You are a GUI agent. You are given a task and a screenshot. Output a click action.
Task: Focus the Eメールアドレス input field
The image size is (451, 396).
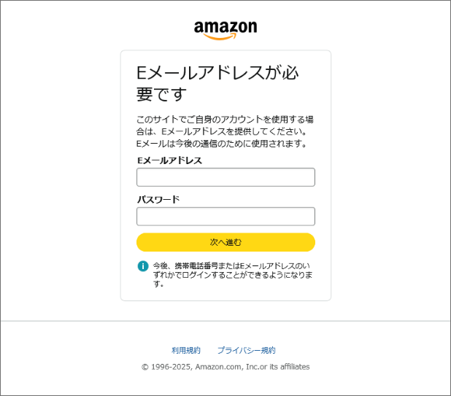tap(225, 177)
